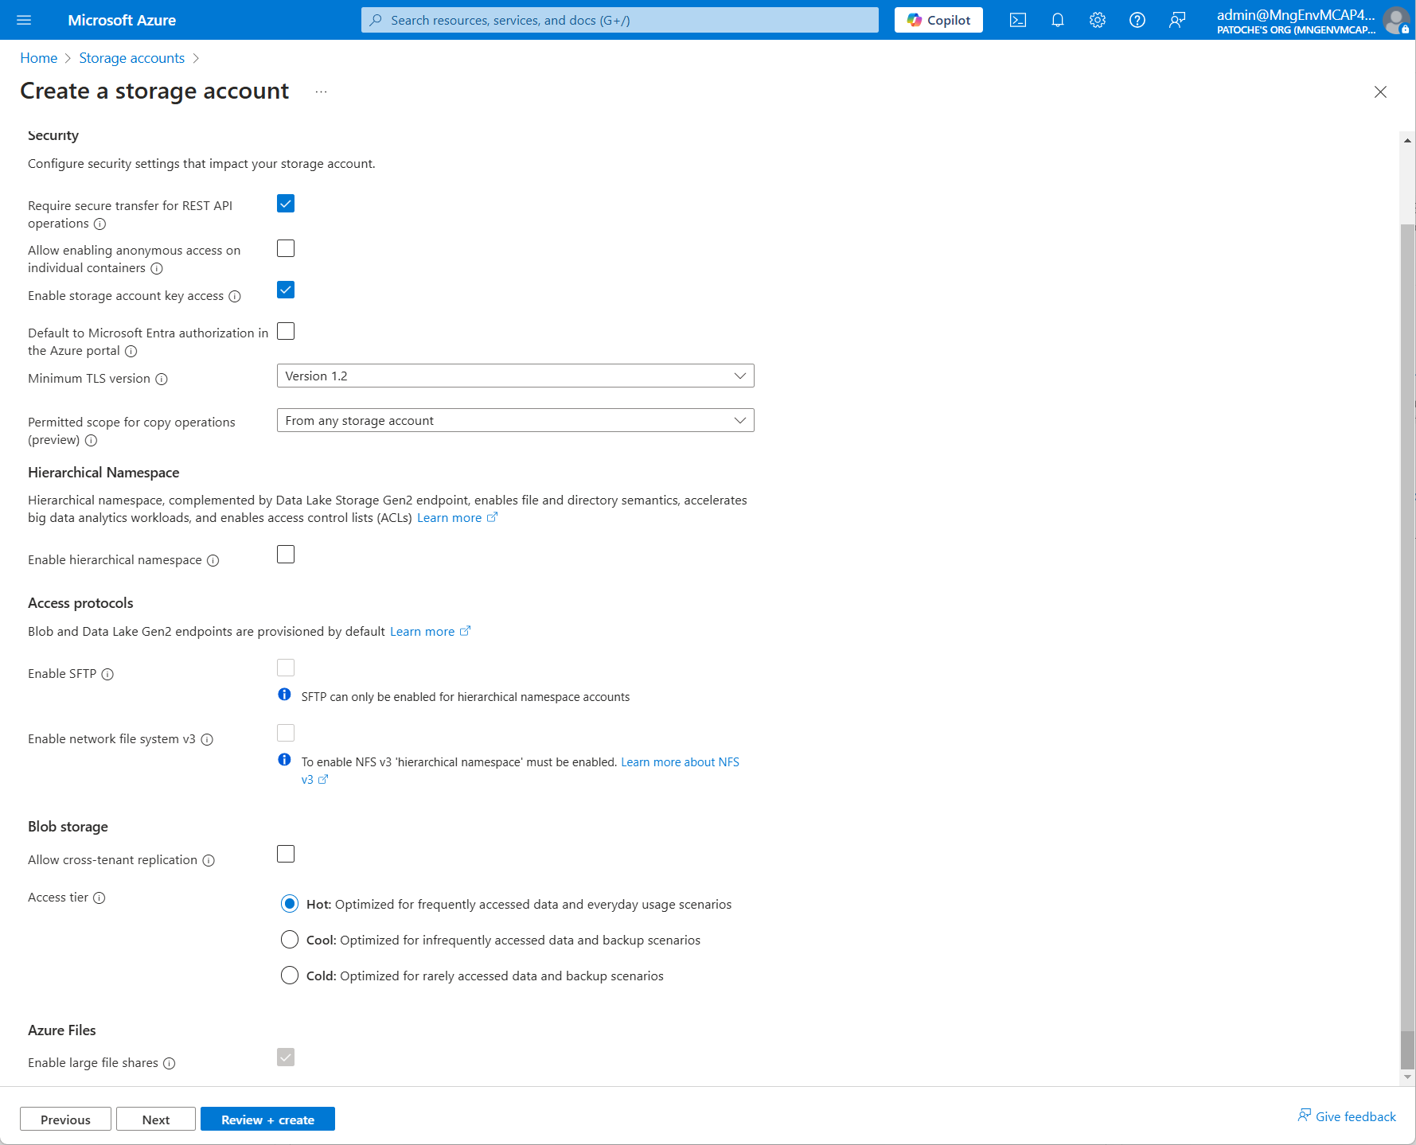Navigate to Home breadcrumb
The height and width of the screenshot is (1145, 1416).
tap(38, 58)
